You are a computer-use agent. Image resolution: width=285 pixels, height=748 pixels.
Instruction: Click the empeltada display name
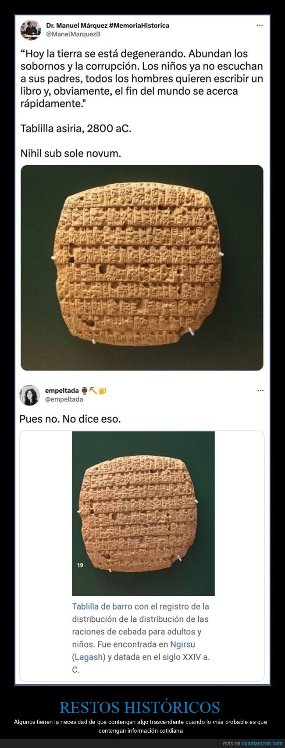click(x=62, y=390)
